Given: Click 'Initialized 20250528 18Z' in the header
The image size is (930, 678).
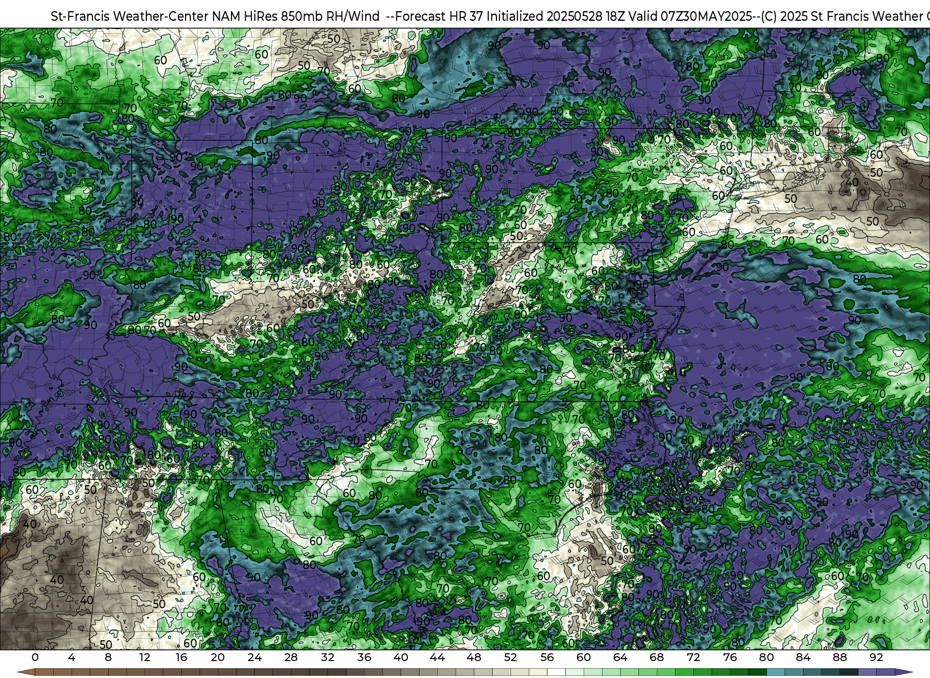Looking at the screenshot, I should [x=556, y=16].
